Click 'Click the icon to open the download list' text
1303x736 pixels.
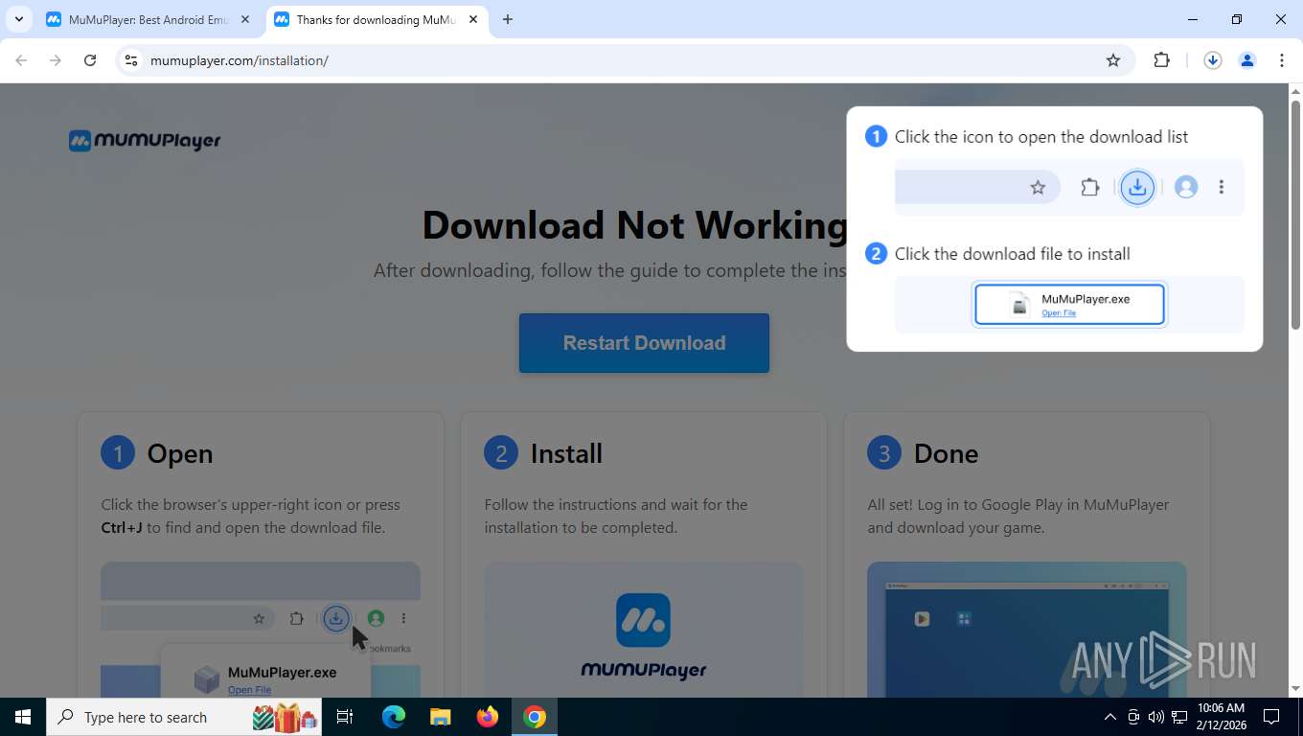point(1041,137)
